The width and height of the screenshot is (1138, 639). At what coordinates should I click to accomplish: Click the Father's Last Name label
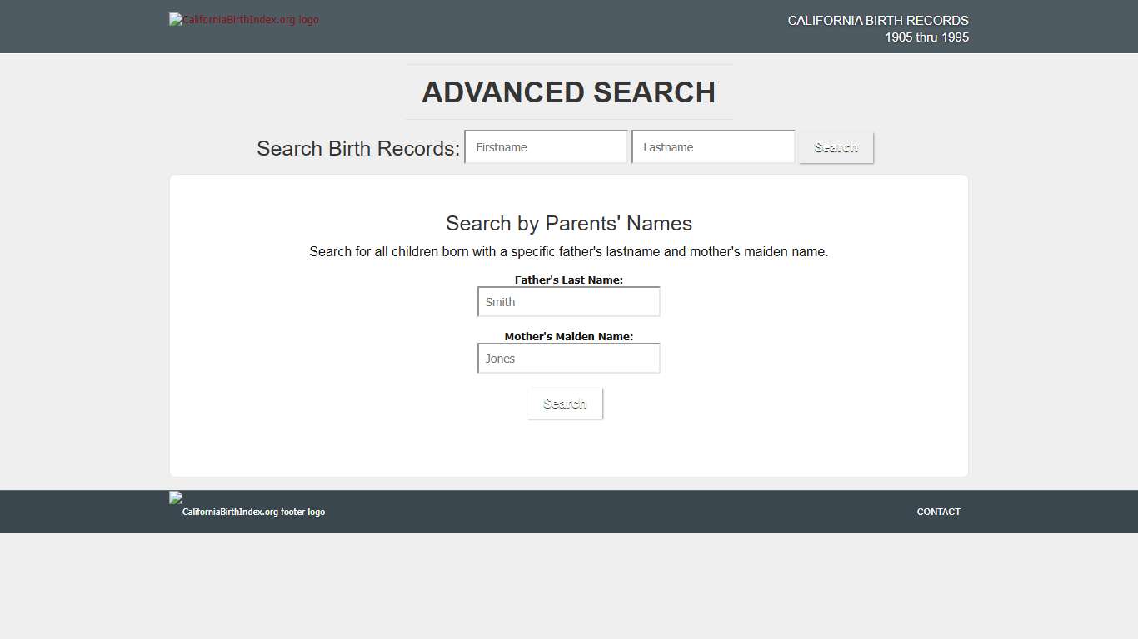click(x=569, y=280)
